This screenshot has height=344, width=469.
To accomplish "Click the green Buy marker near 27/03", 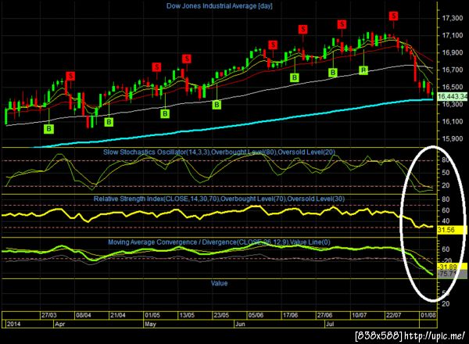I will (x=48, y=129).
